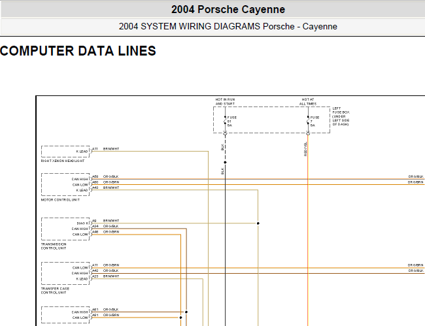Click the "HOT IN RUN AND START" label
Image resolution: width=425 pixels, height=326 pixels.
[225, 101]
